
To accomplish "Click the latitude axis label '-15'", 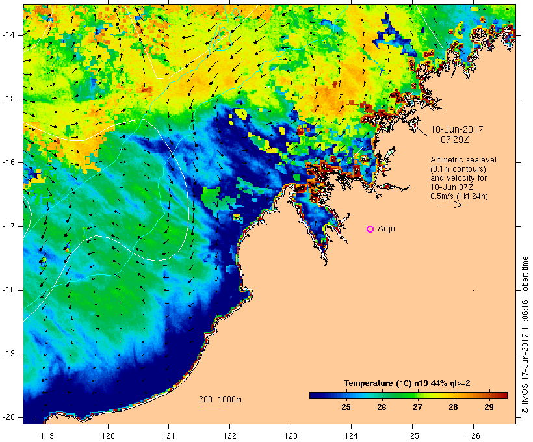I will click(x=8, y=99).
